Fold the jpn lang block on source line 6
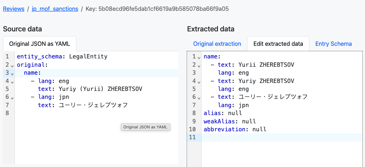This screenshot has height=167, width=365. coord(12,98)
